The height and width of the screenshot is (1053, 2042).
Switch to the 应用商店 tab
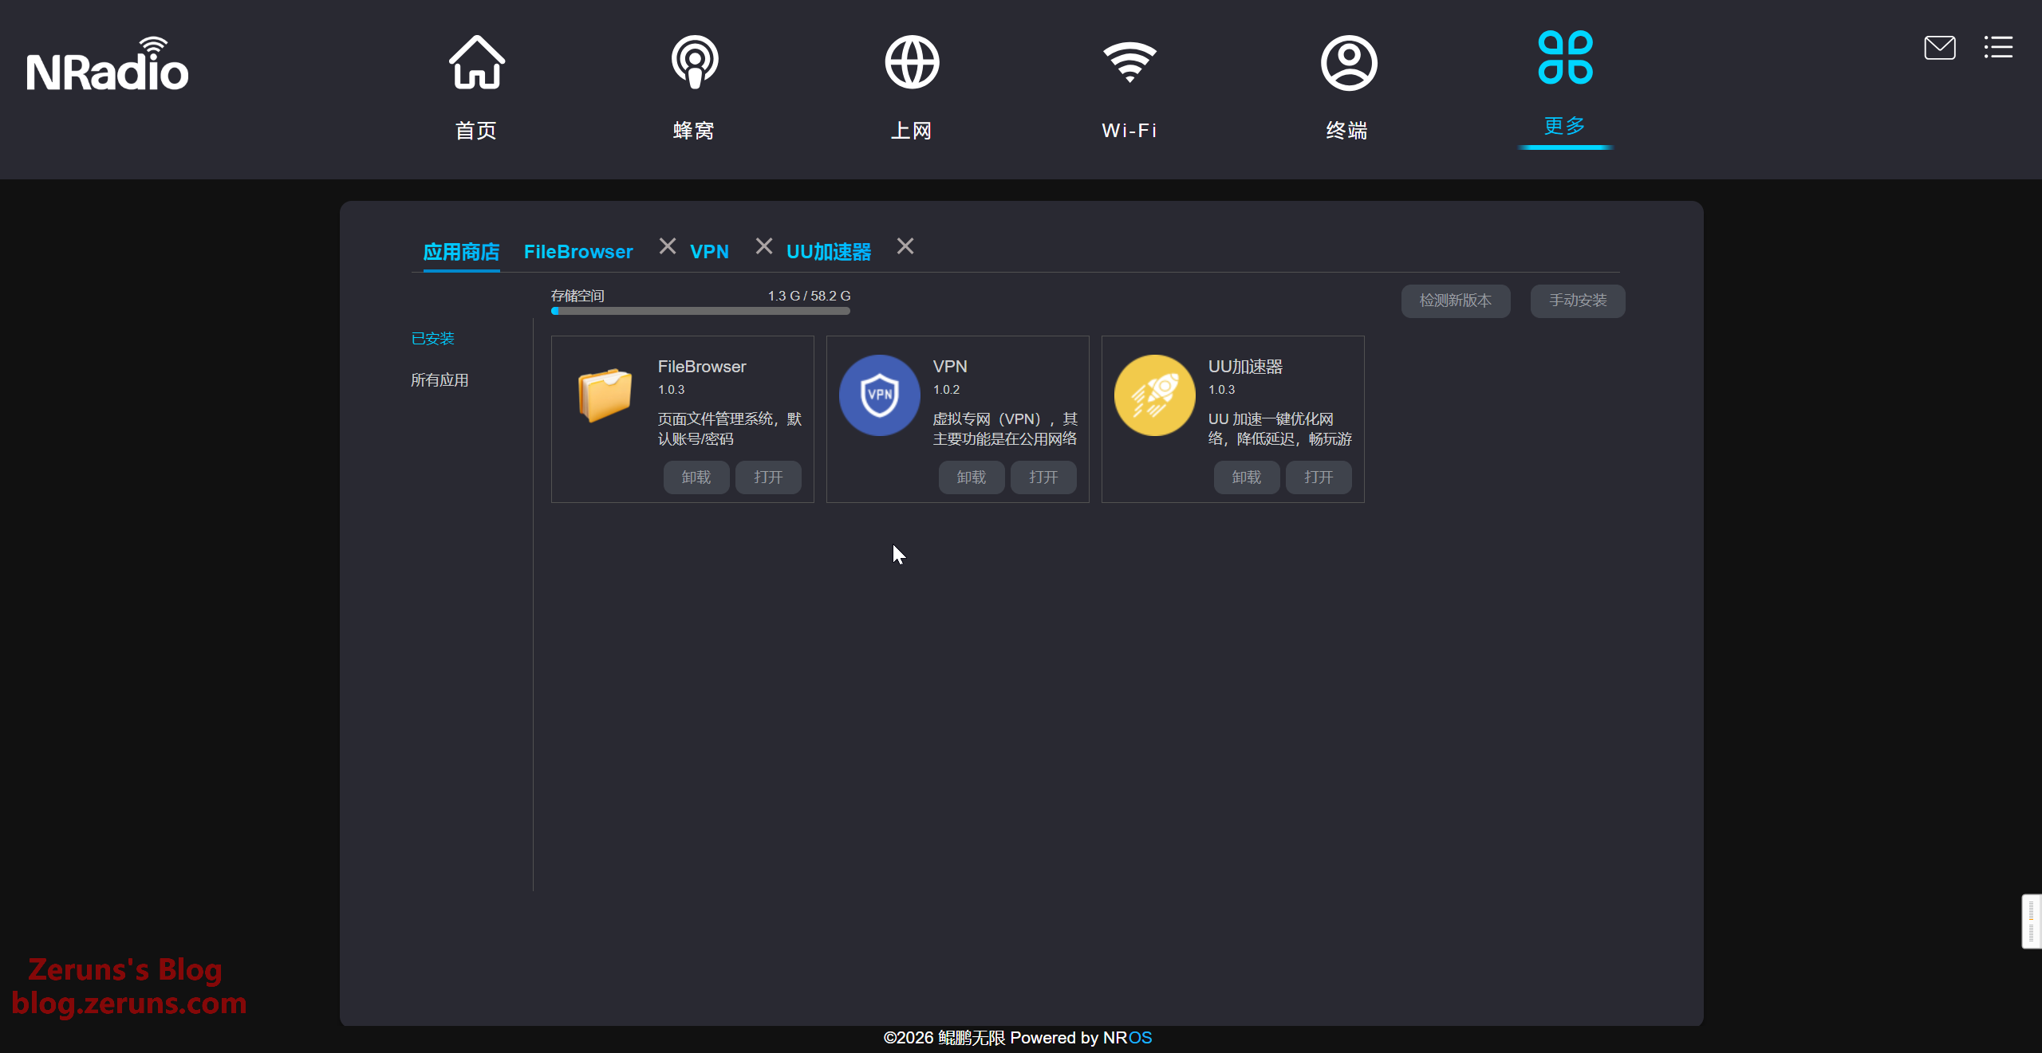tap(461, 252)
